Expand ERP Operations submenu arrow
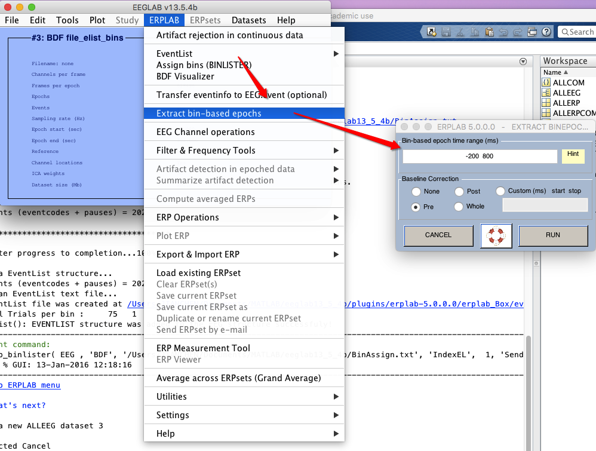 coord(336,217)
